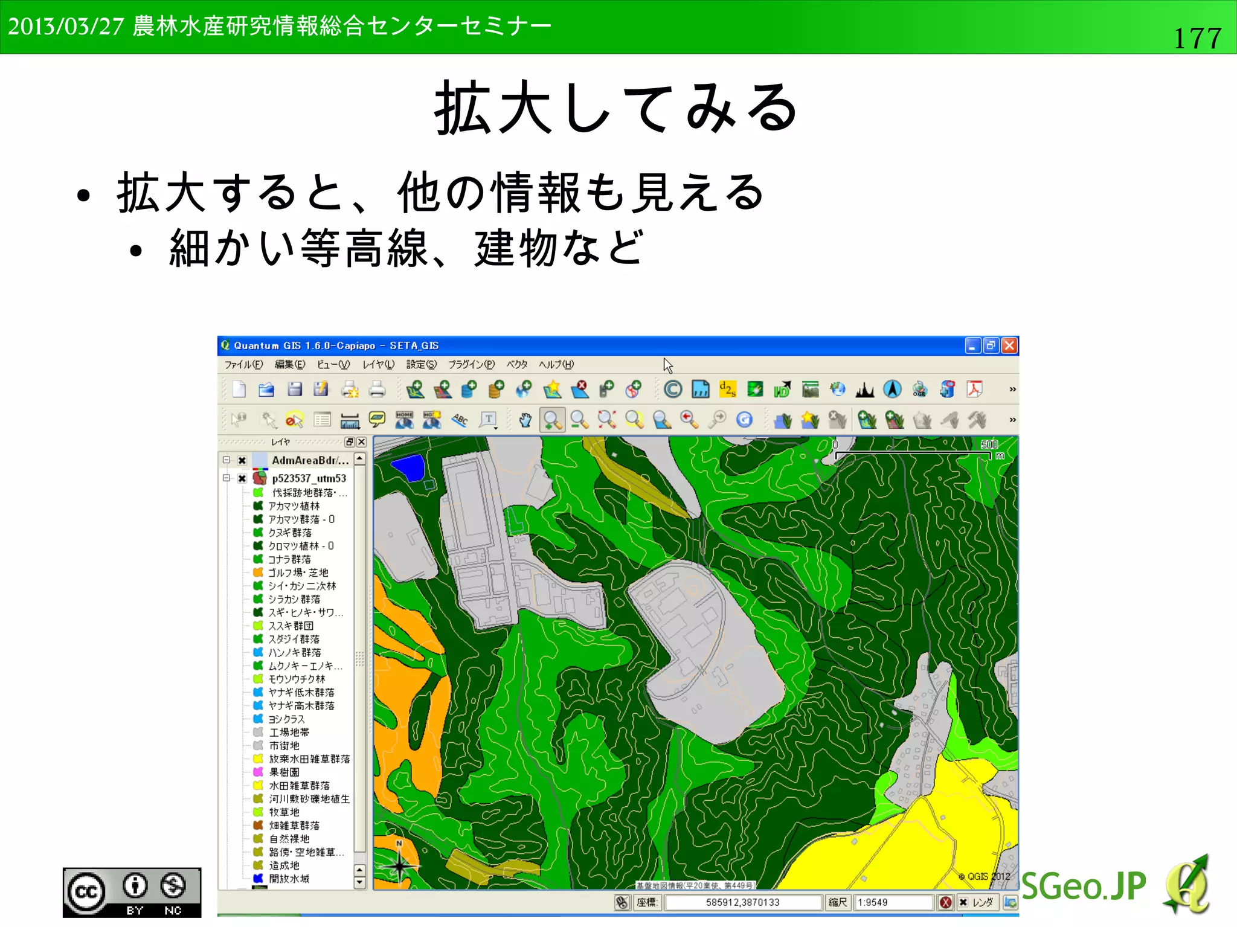Select the Zoom In magnifier tool

tap(552, 420)
